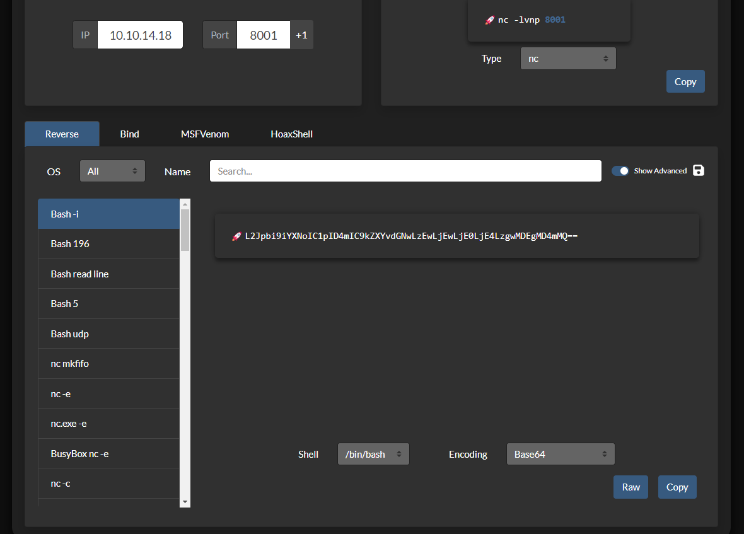Image resolution: width=744 pixels, height=534 pixels.
Task: Copy the listener command with the Copy button
Action: (x=685, y=81)
